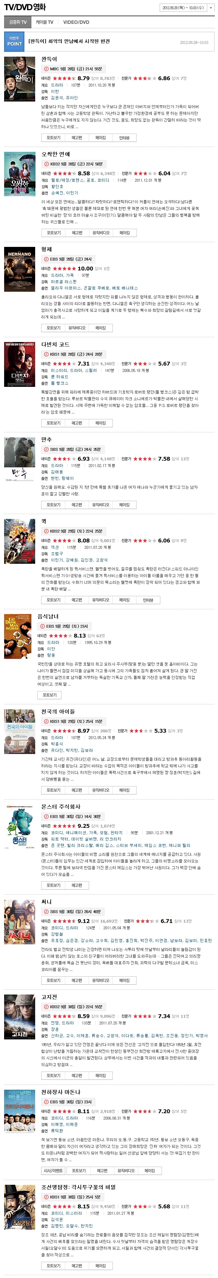The width and height of the screenshot is (218, 1278).
Task: Open the headline link [완득이] 최악의 만남에서 시작된 반전
Action: 69,42
